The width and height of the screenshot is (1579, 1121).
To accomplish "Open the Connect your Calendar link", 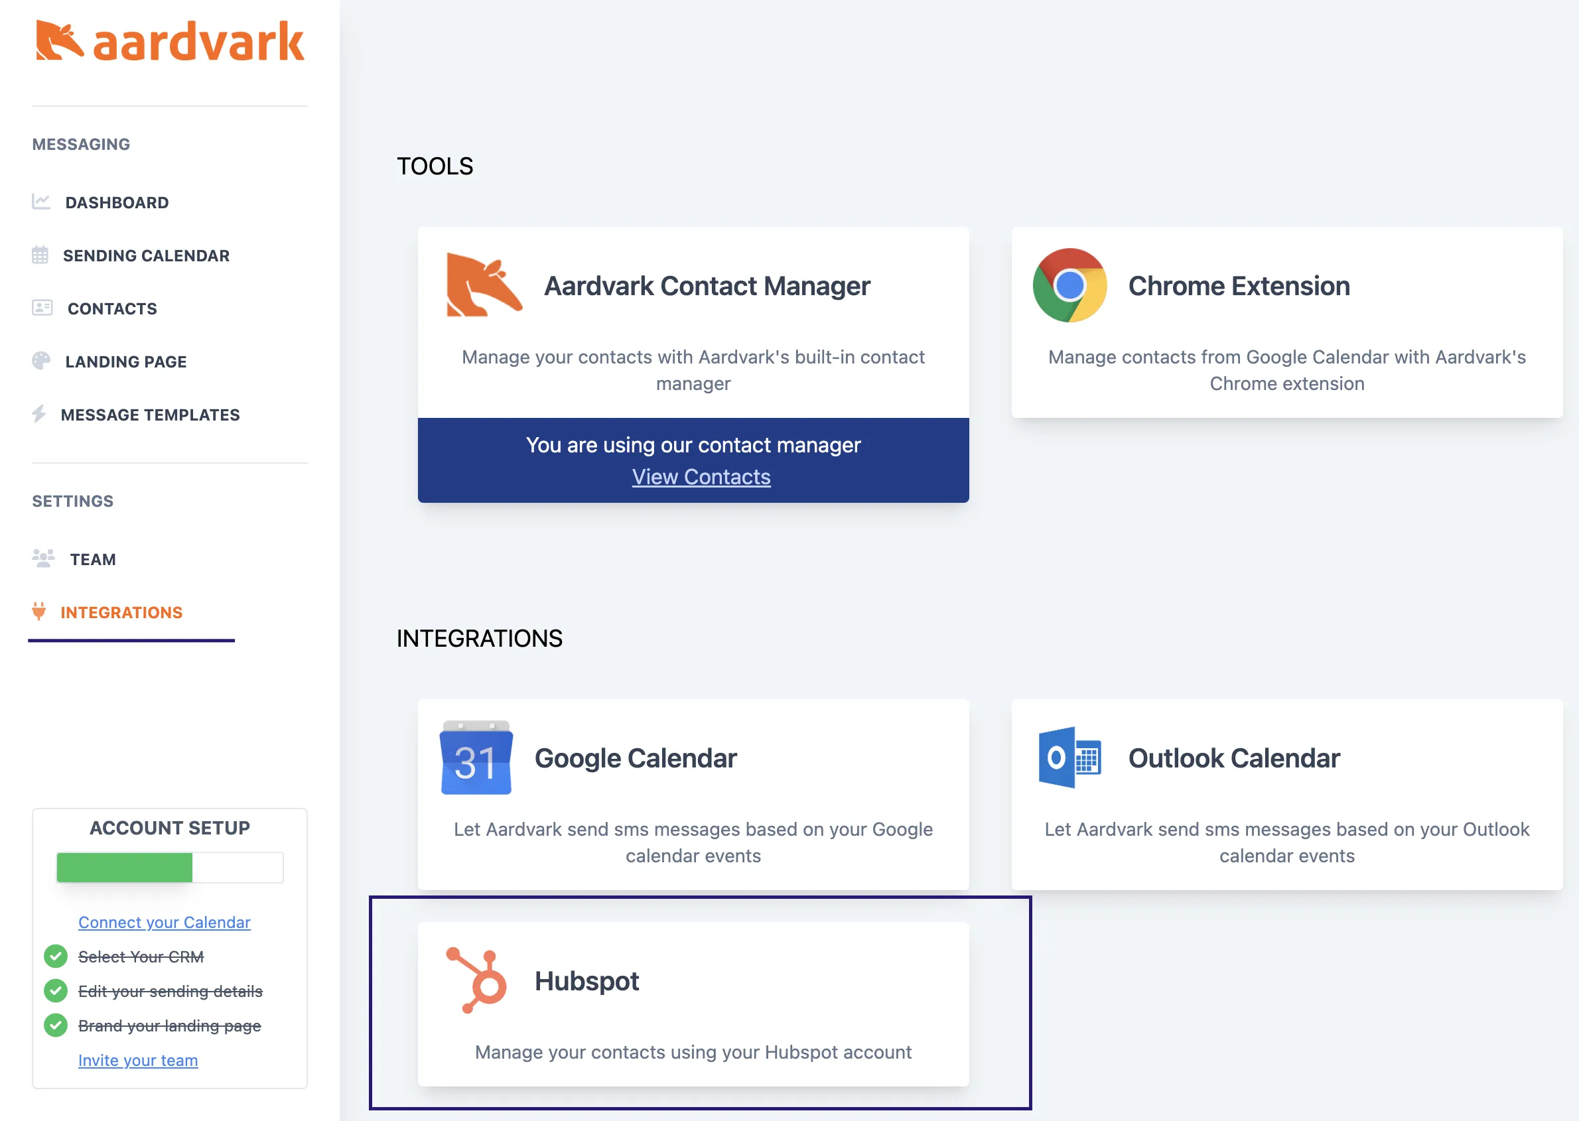I will point(164,922).
